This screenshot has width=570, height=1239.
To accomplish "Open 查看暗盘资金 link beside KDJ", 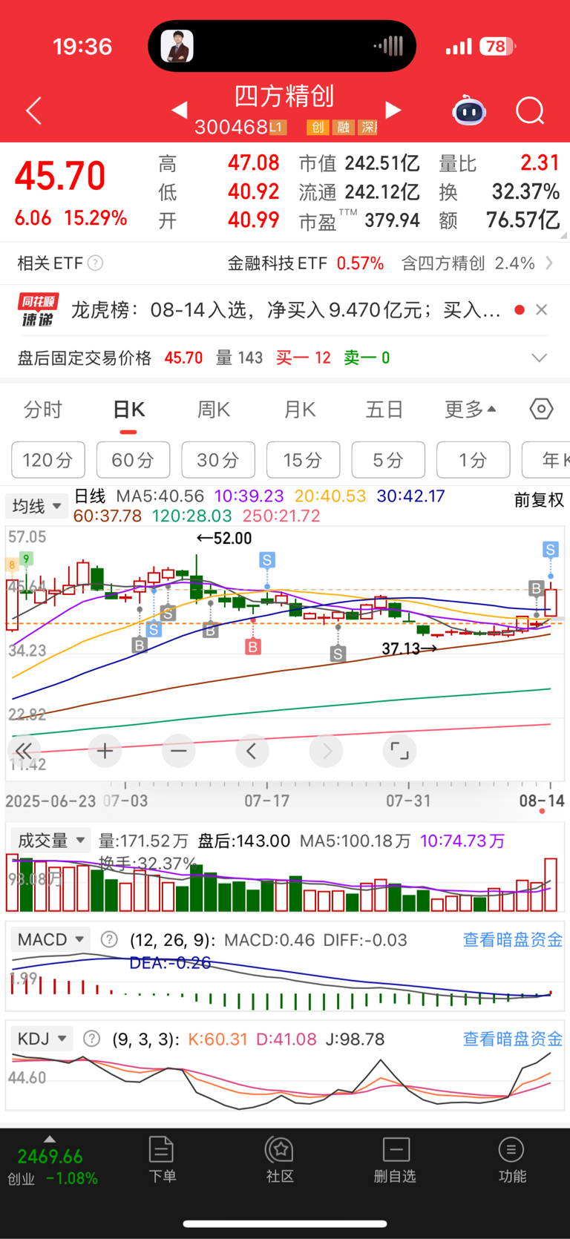I will 513,1039.
